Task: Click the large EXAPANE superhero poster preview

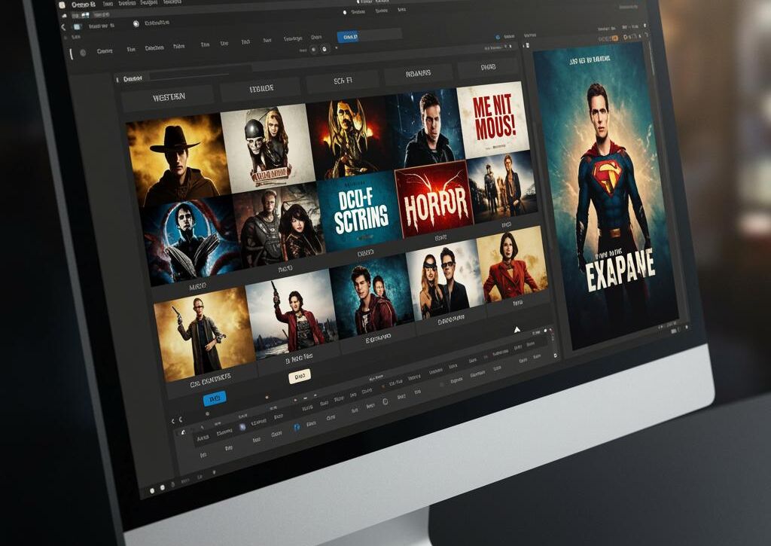Action: click(x=606, y=196)
